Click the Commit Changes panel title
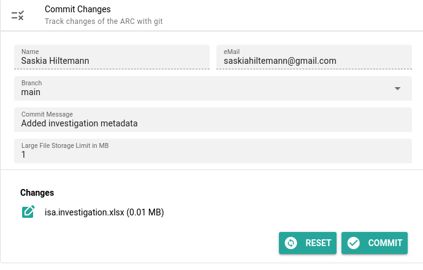 point(78,9)
